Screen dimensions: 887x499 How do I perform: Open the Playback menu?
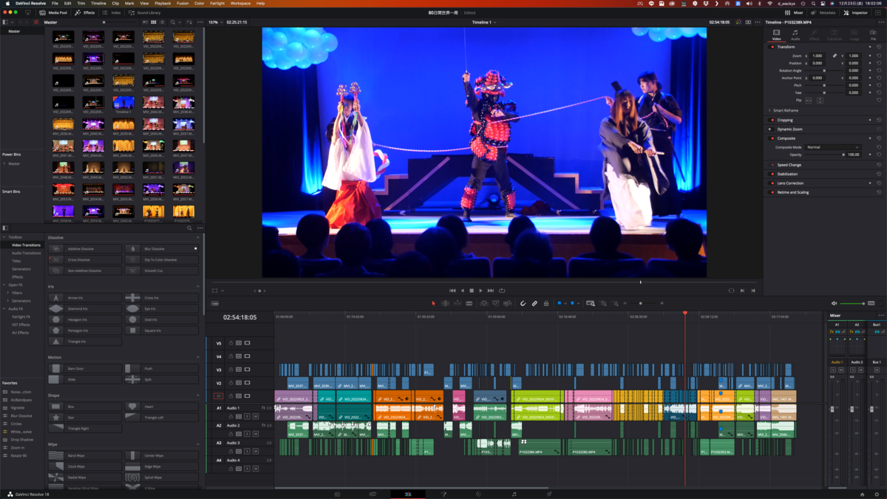tap(163, 3)
